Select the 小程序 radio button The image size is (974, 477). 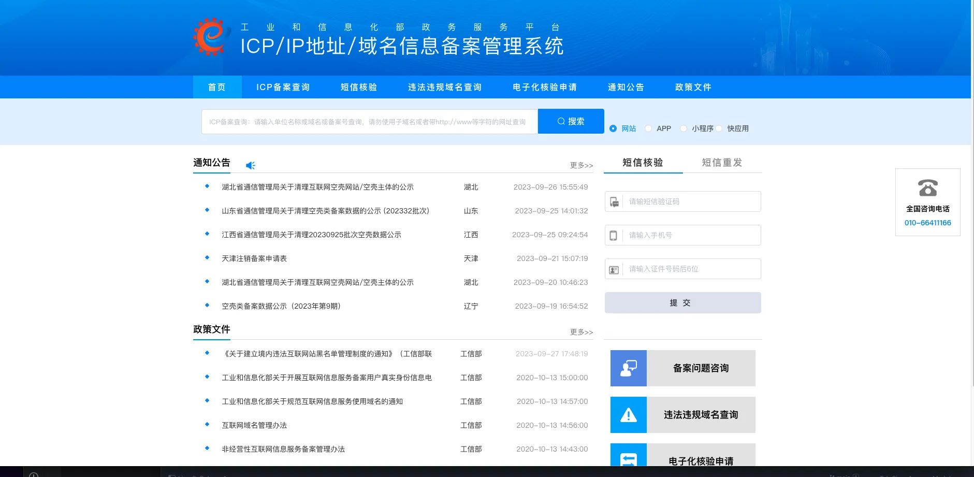coord(684,128)
